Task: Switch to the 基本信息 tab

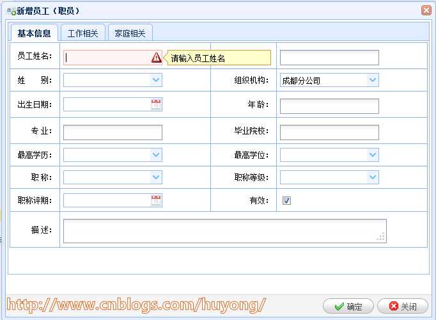Action: [34, 33]
